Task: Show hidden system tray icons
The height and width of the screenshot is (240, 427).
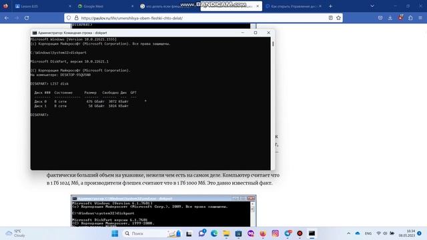Action: click(348, 233)
